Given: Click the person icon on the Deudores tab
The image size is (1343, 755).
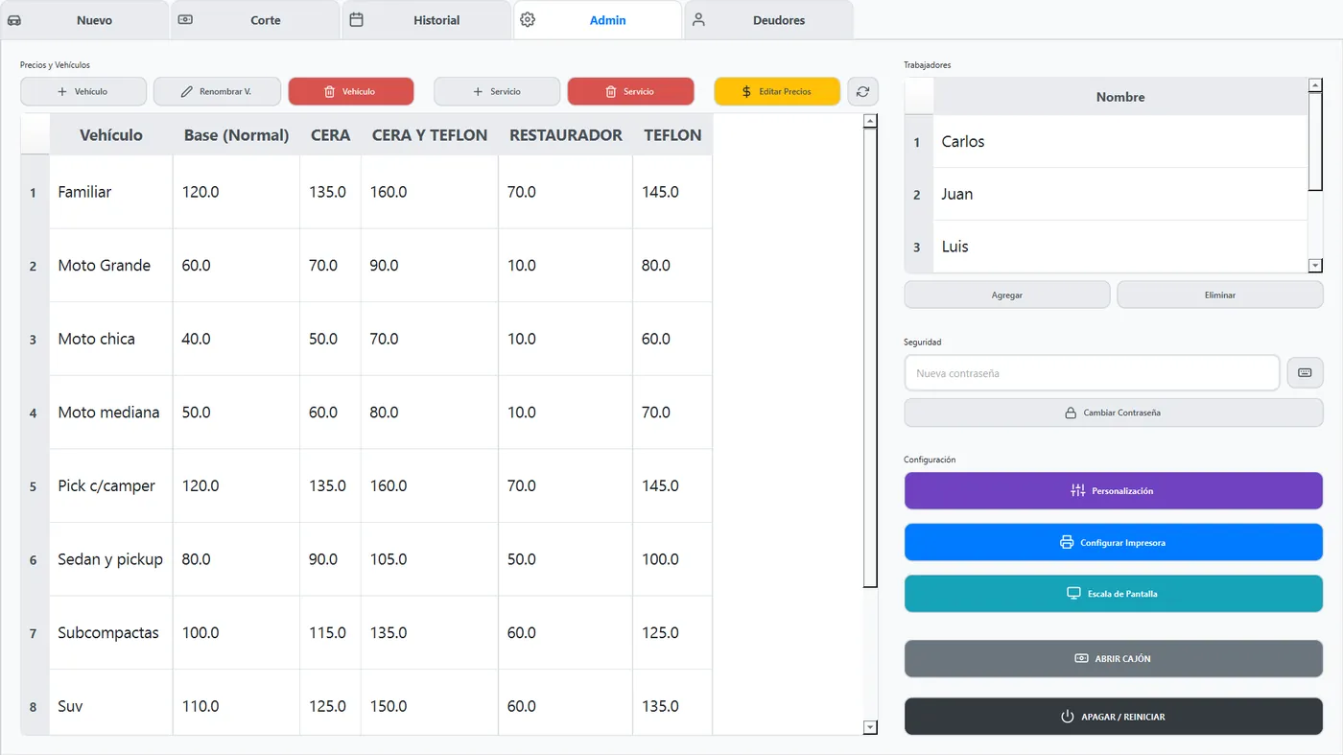Looking at the screenshot, I should (x=698, y=20).
